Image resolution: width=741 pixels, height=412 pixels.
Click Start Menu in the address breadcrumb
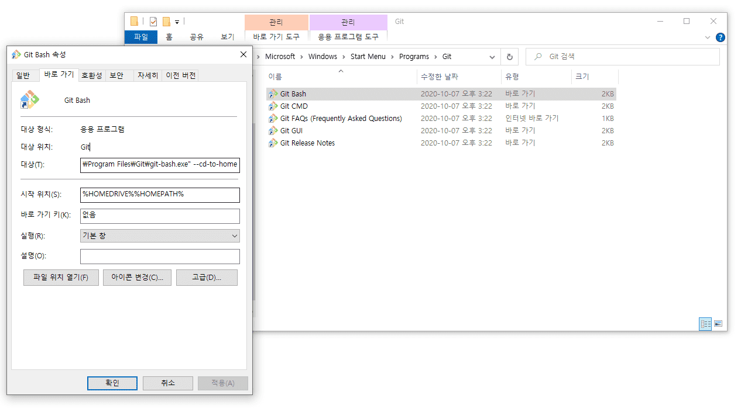[368, 57]
